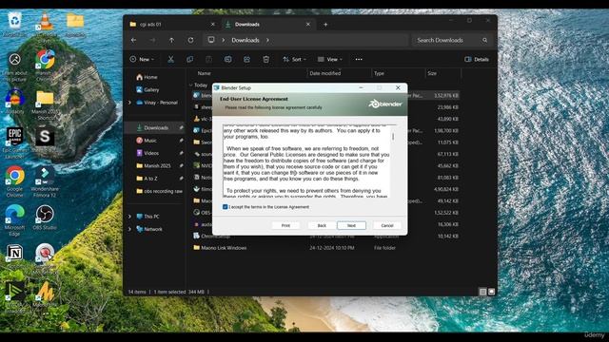Close the Downloads Explorer tab
The height and width of the screenshot is (342, 609).
[308, 24]
